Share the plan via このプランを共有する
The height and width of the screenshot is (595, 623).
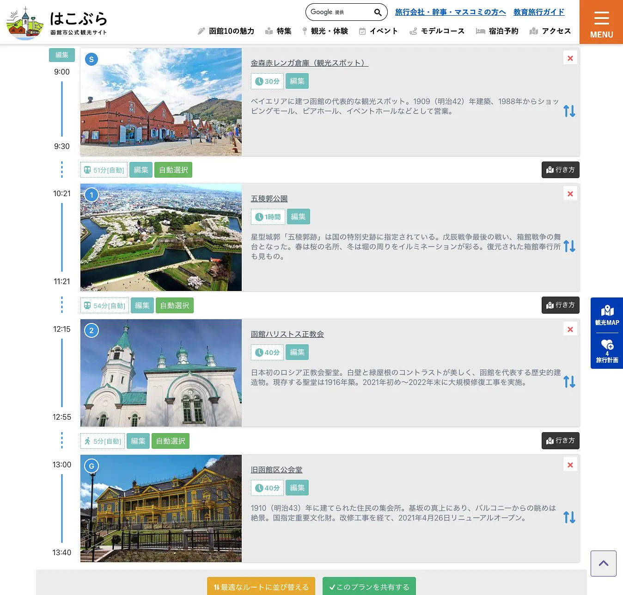click(369, 586)
